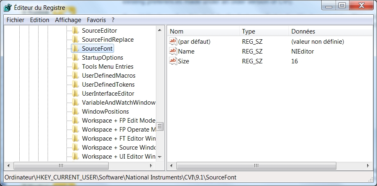
Task: Click the (par défaut) value icon
Action: (x=173, y=42)
